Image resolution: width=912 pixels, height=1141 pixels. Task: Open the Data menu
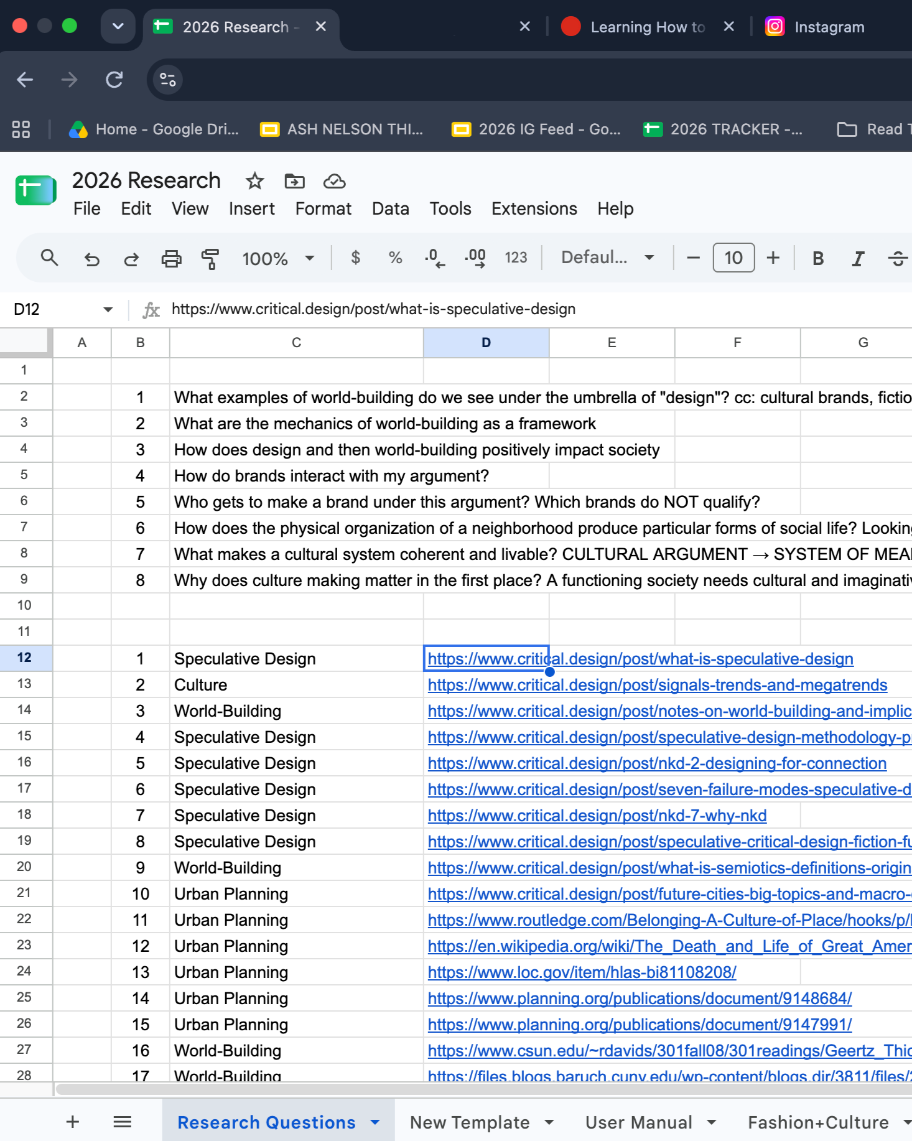(390, 209)
